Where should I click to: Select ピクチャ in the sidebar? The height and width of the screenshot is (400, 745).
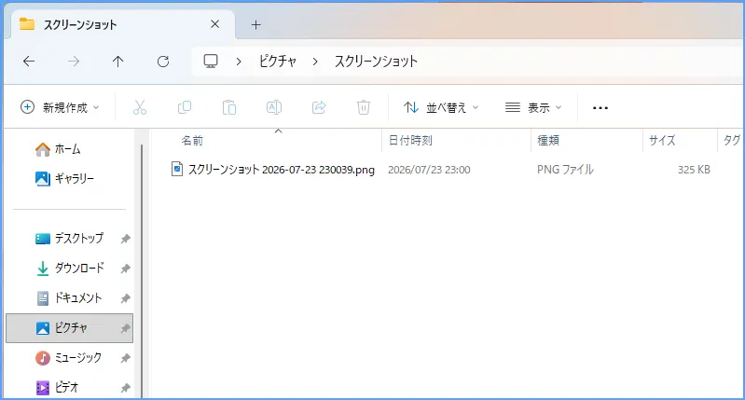click(x=69, y=328)
